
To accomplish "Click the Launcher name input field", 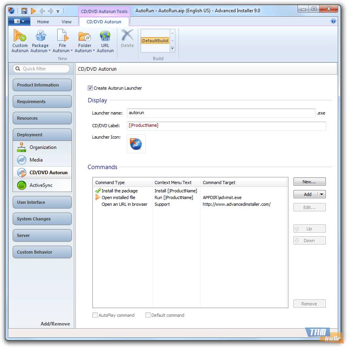I will pyautogui.click(x=221, y=113).
